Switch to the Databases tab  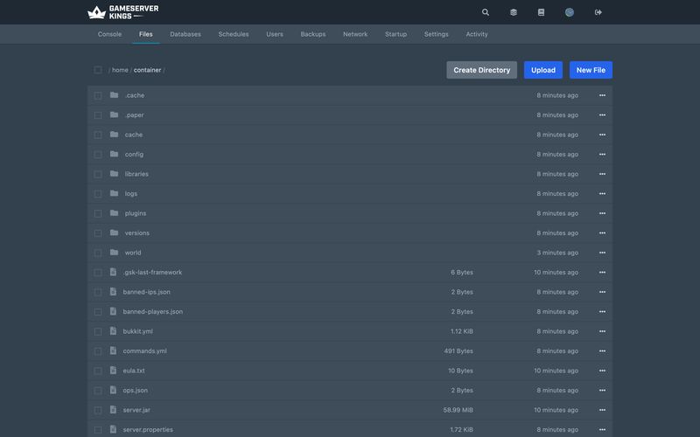coord(185,34)
